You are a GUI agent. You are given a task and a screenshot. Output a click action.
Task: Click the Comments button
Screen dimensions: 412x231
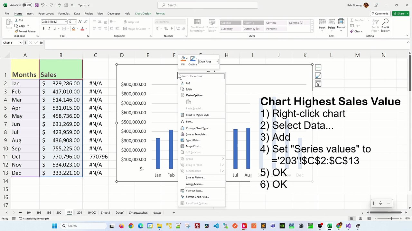pyautogui.click(x=380, y=13)
